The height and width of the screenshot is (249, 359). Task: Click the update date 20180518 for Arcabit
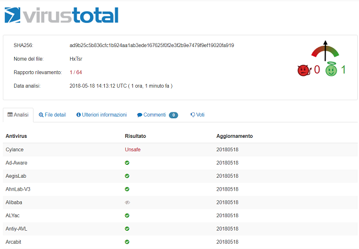[227, 242]
